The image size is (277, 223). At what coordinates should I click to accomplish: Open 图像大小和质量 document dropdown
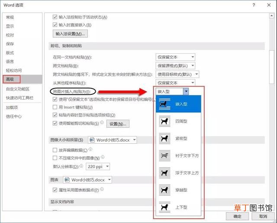click(x=113, y=140)
